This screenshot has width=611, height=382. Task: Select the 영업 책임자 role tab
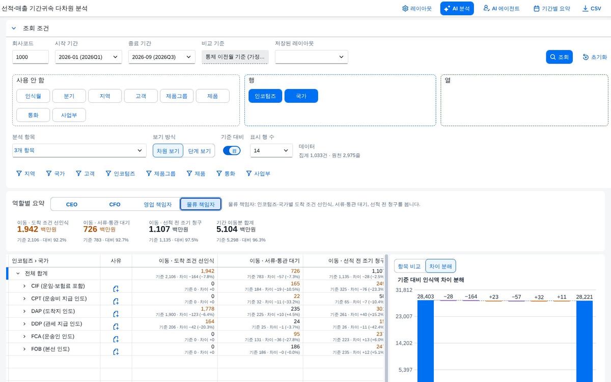pyautogui.click(x=158, y=204)
